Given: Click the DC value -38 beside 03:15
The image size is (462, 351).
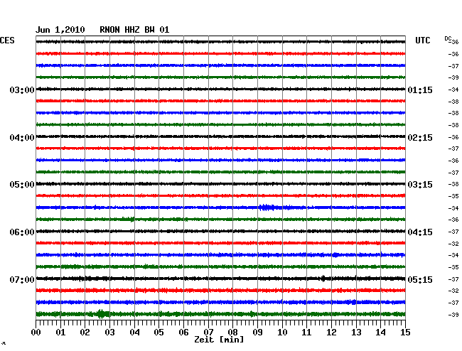Looking at the screenshot, I should tap(453, 184).
